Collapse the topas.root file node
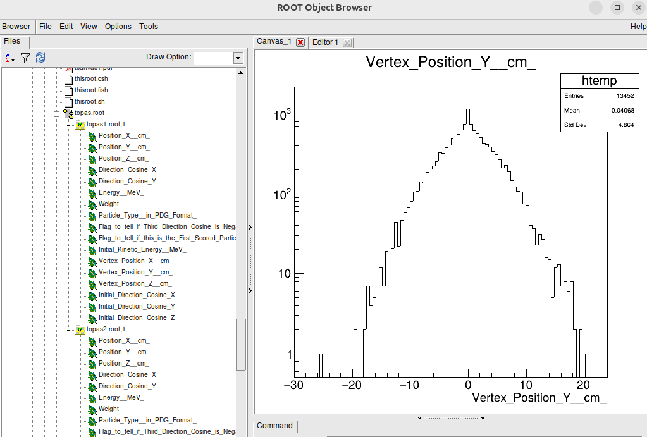 pos(57,113)
